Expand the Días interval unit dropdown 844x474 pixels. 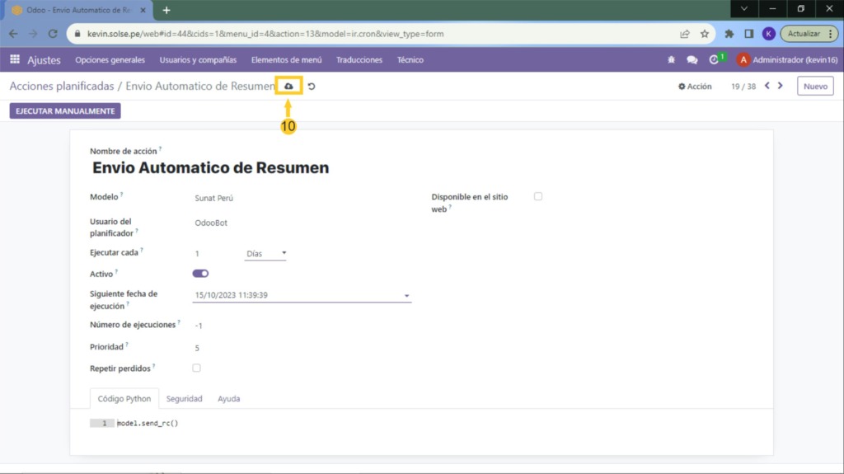tap(265, 254)
